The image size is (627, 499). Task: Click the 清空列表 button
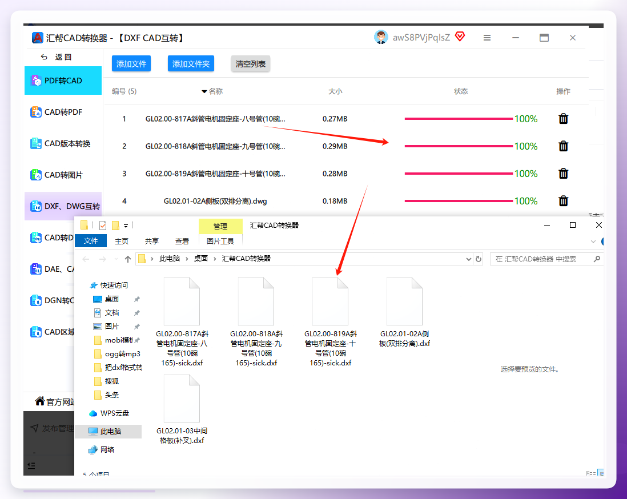pyautogui.click(x=250, y=63)
